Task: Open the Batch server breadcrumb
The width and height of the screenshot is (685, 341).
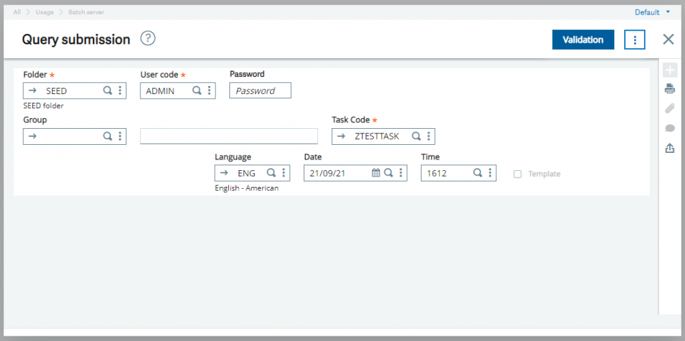Action: tap(86, 12)
